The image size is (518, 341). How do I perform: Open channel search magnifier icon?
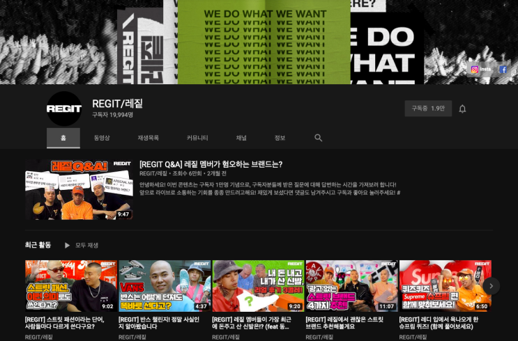(x=318, y=138)
